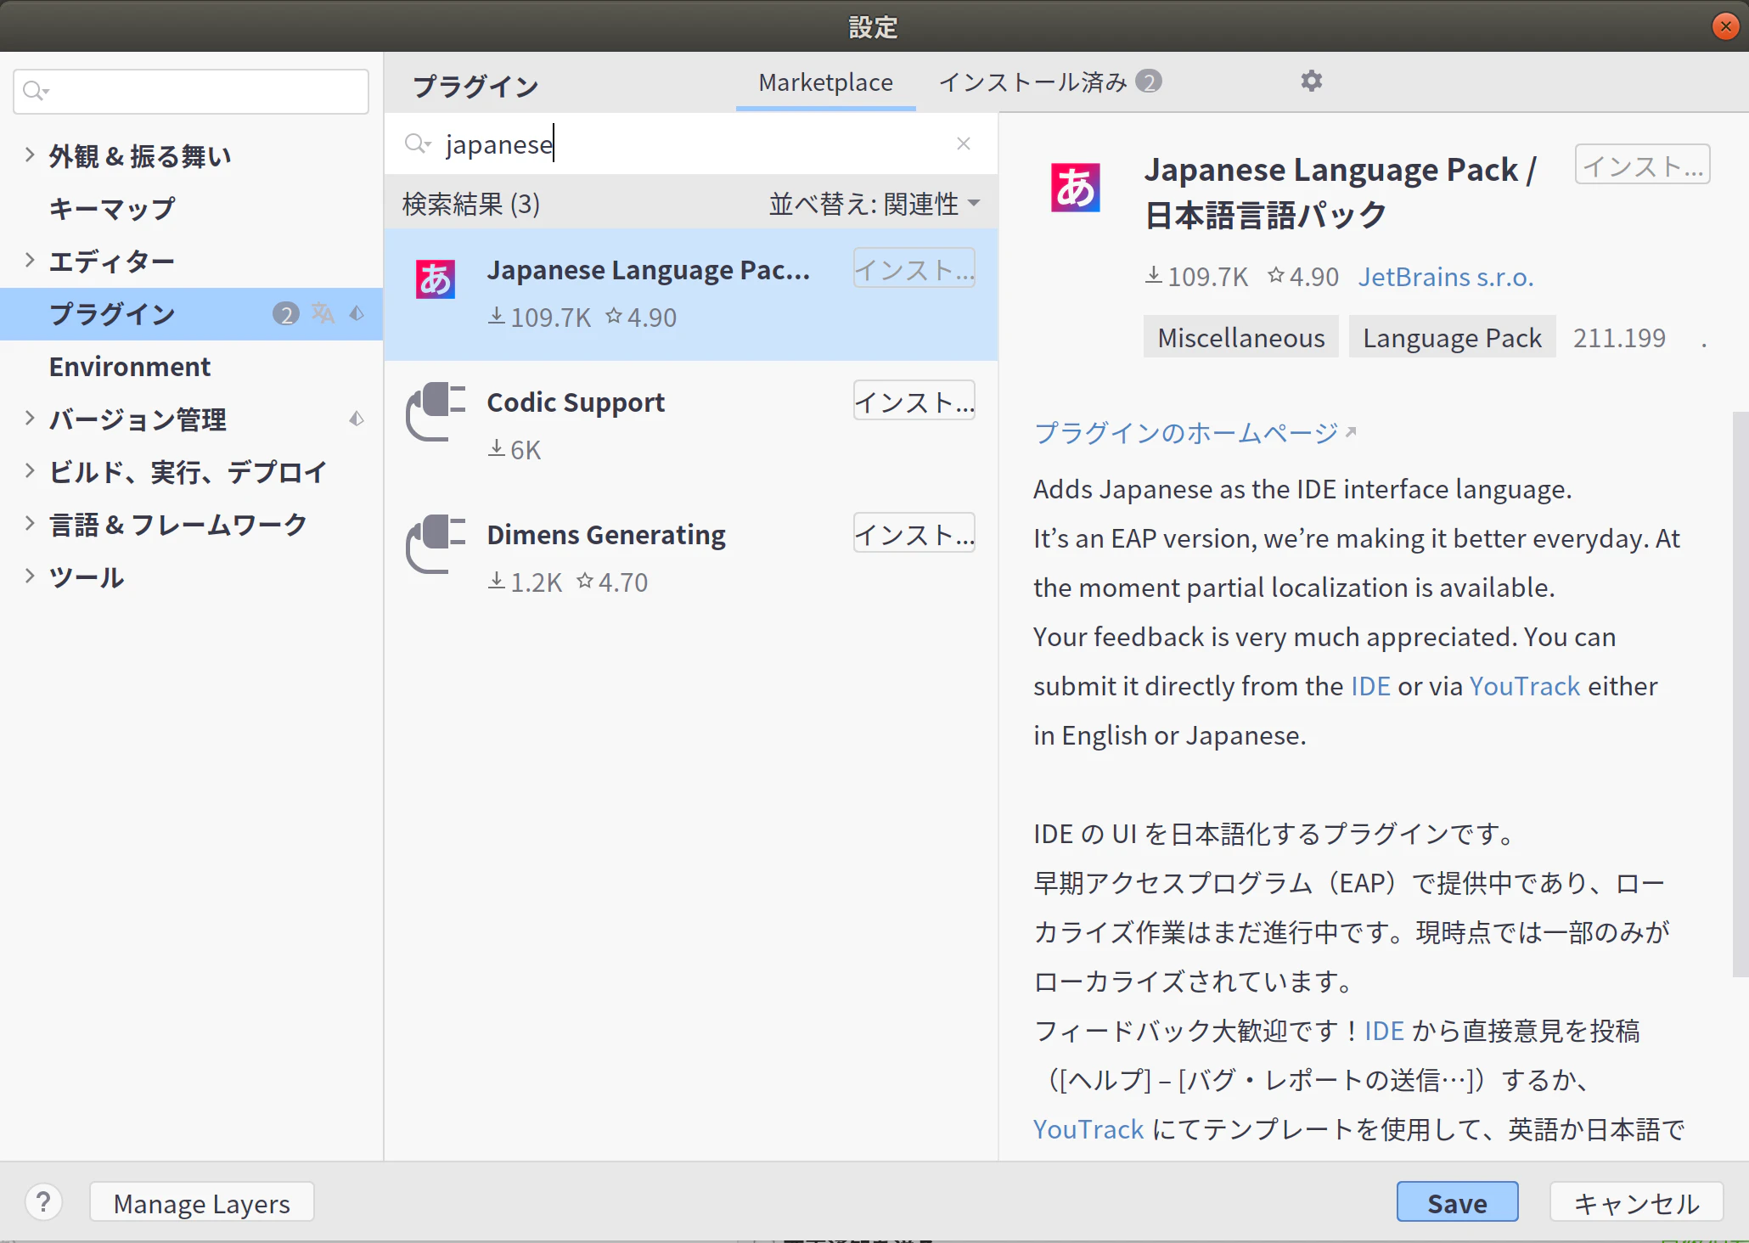Viewport: 1749px width, 1243px height.
Task: Open the YouTrack link in Japanese description
Action: 1088,1129
